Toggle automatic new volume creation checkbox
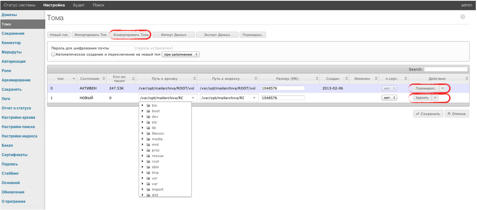 [x=53, y=55]
